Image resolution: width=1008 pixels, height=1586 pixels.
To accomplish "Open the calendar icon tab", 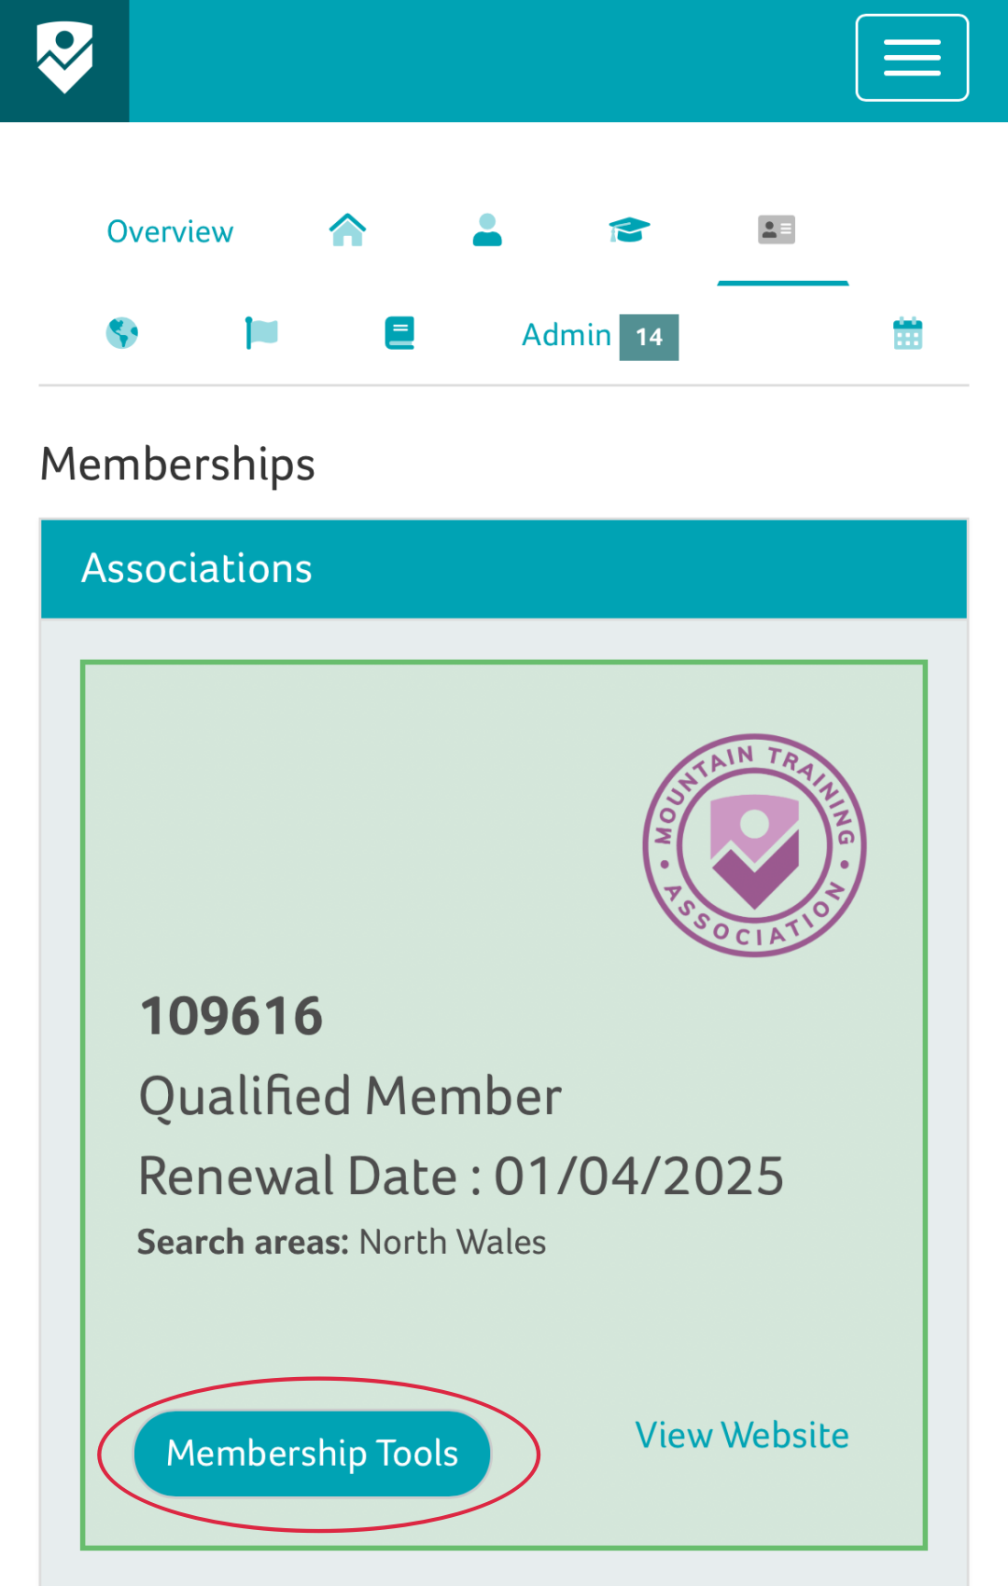I will tap(907, 333).
